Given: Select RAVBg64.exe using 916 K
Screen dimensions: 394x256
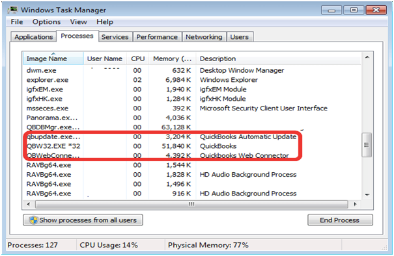Looking at the screenshot, I should (x=192, y=194).
